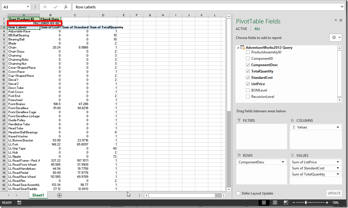
Task: Check the RecursionLevel field checkbox
Action: pyautogui.click(x=248, y=97)
